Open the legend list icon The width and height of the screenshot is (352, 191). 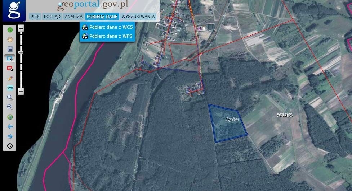click(10, 49)
